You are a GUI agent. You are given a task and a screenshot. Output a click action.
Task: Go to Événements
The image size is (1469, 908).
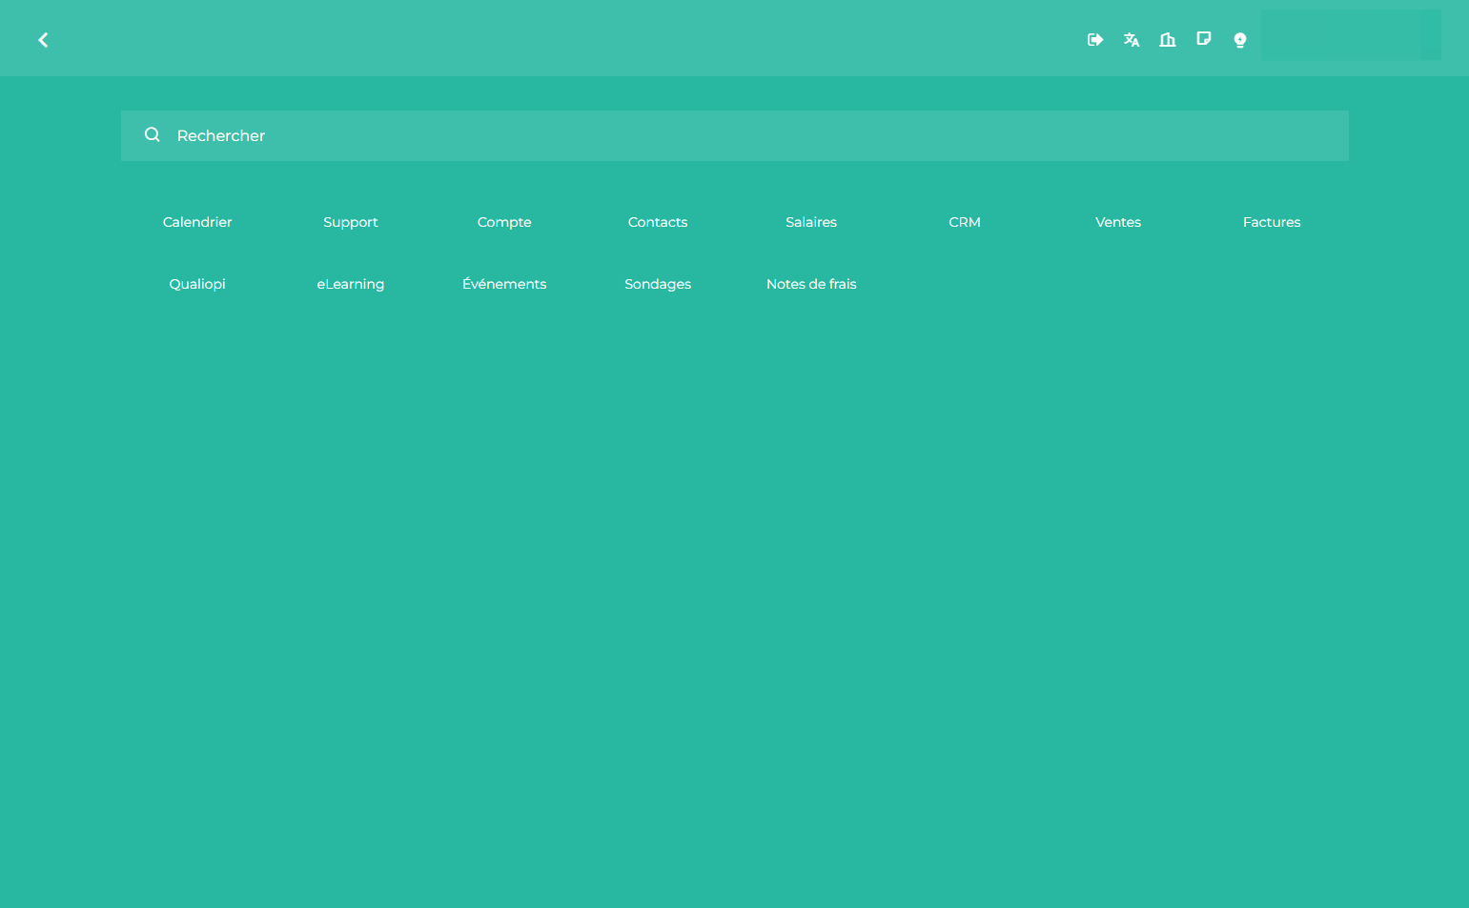tap(504, 284)
